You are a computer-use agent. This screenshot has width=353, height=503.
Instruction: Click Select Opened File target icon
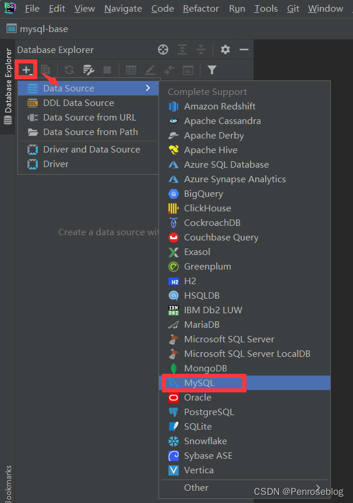click(x=163, y=49)
